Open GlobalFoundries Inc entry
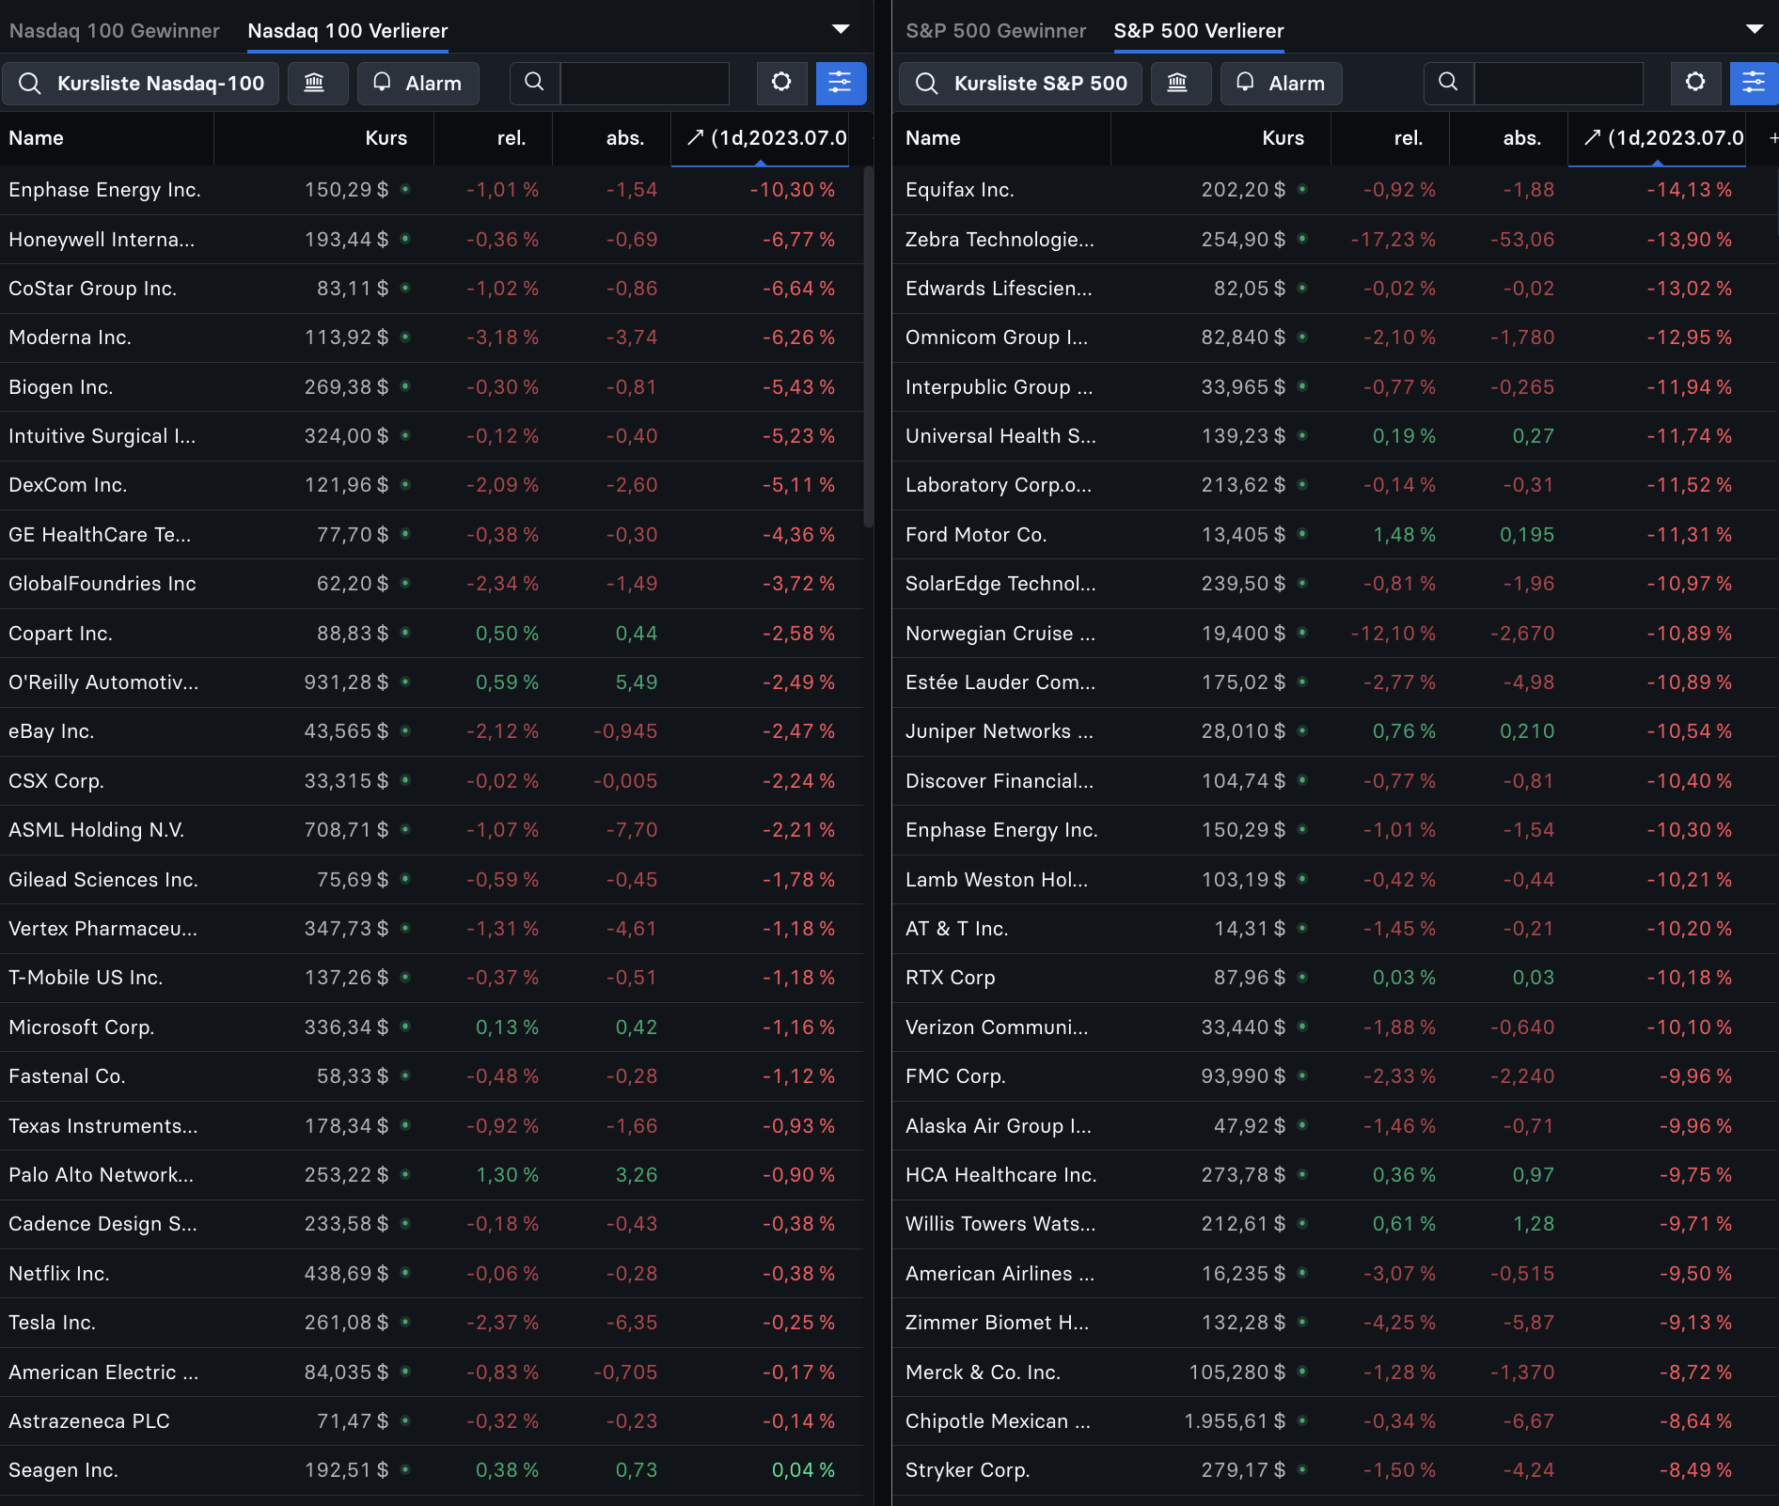The height and width of the screenshot is (1506, 1779). 432,584
